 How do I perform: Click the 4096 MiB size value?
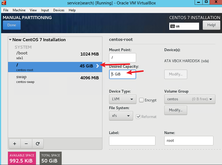pos(89,78)
